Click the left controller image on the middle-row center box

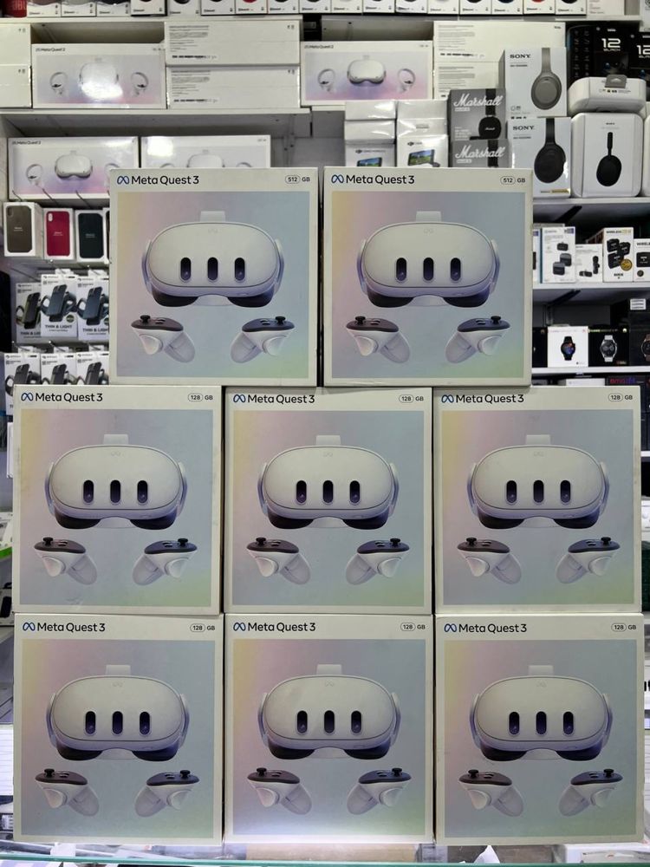[x=279, y=559]
